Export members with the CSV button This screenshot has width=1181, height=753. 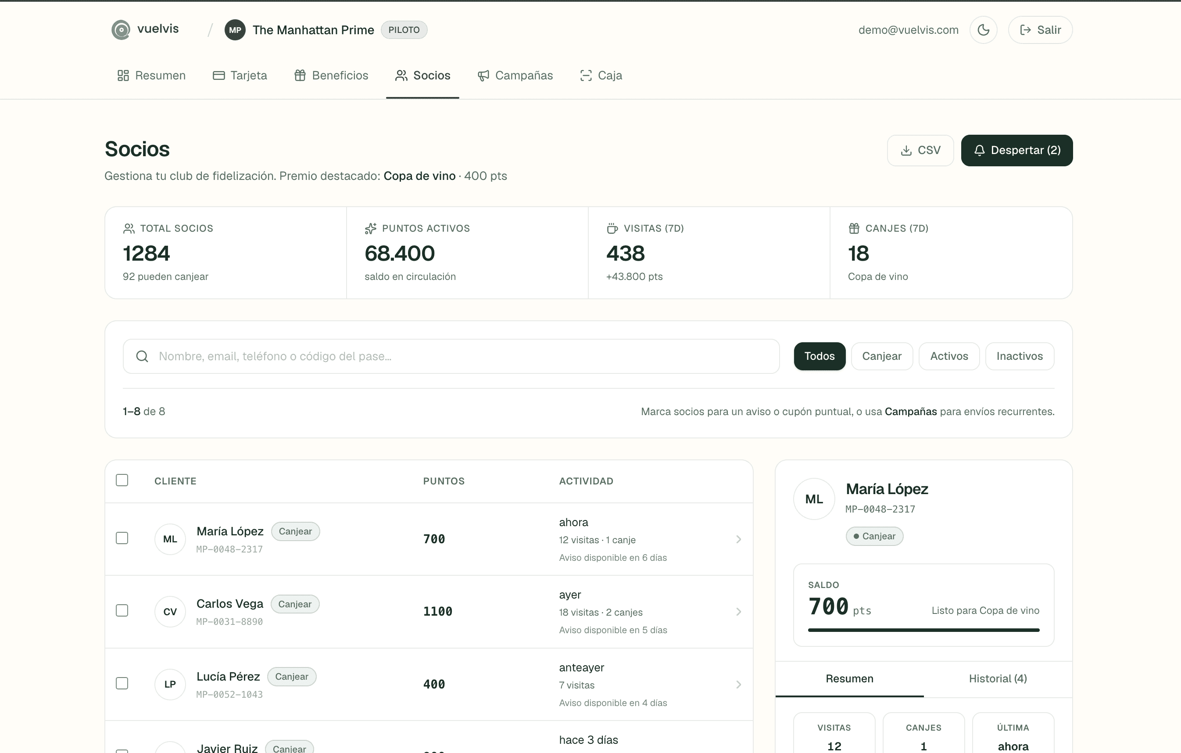pyautogui.click(x=920, y=150)
